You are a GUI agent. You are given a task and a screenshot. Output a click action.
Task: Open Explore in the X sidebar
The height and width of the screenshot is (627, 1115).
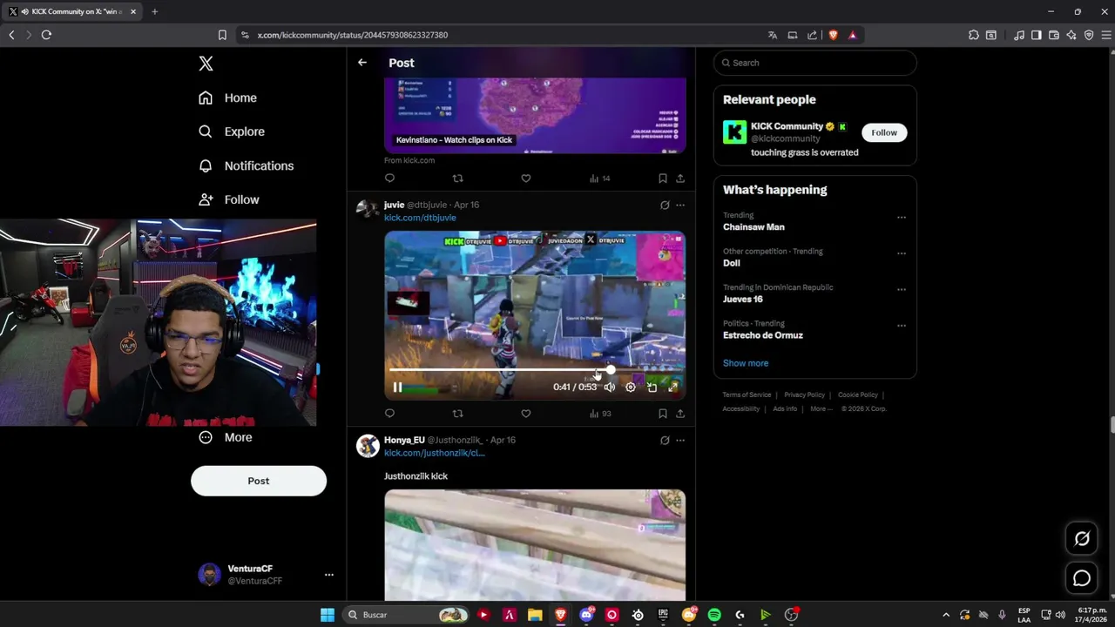[x=232, y=131]
